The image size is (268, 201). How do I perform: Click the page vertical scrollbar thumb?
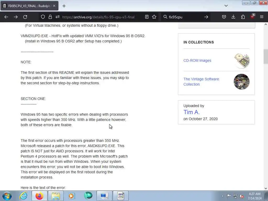point(266,56)
